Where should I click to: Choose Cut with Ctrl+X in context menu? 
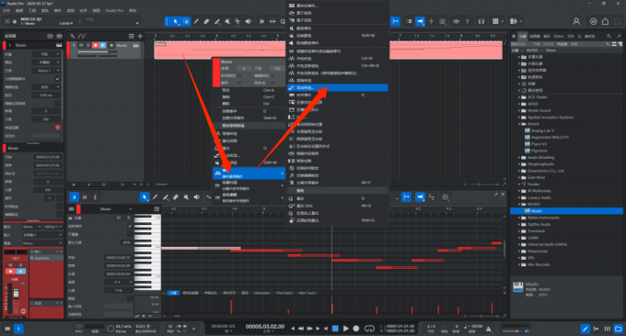249,90
